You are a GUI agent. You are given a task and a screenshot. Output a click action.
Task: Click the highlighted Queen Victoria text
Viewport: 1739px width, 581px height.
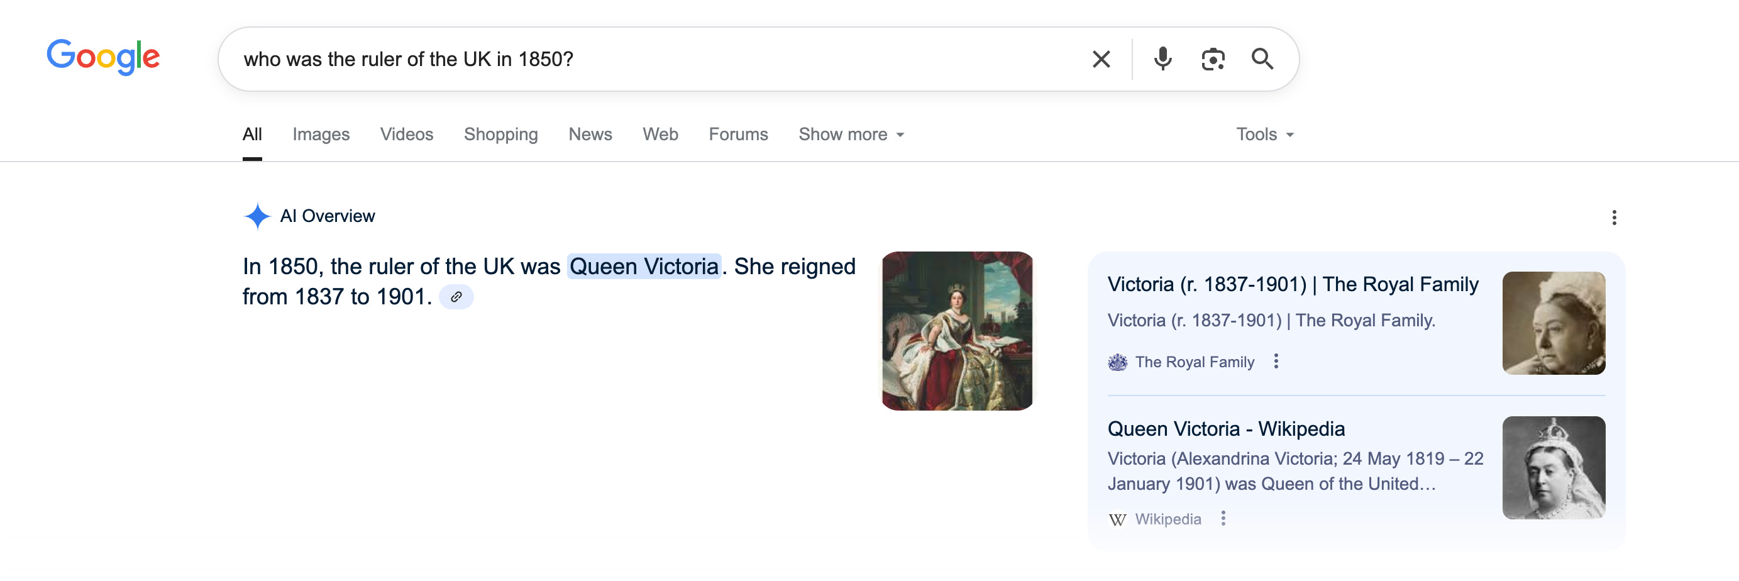[644, 267]
